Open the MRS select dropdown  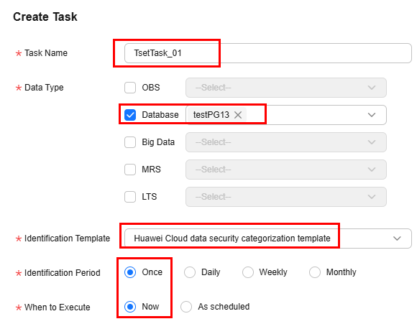tap(286, 170)
